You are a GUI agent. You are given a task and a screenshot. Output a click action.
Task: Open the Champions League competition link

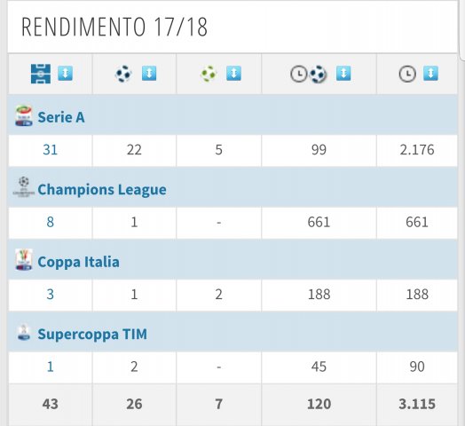(102, 190)
